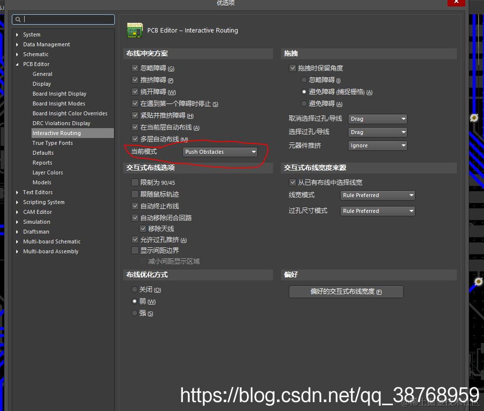Image resolution: width=484 pixels, height=411 pixels.
Task: Toggle 在当前层自动布线 checkbox
Action: (x=135, y=127)
